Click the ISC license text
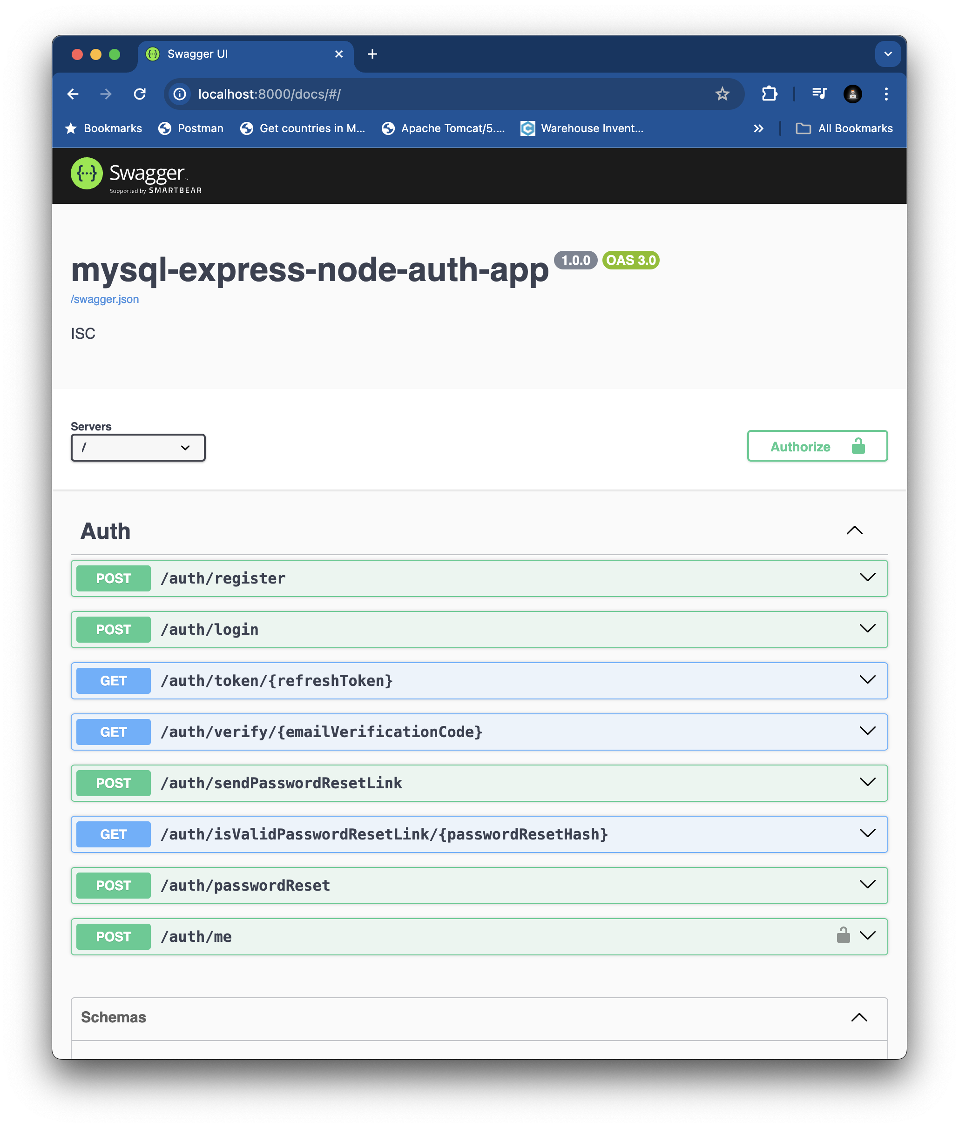The image size is (959, 1128). point(83,334)
